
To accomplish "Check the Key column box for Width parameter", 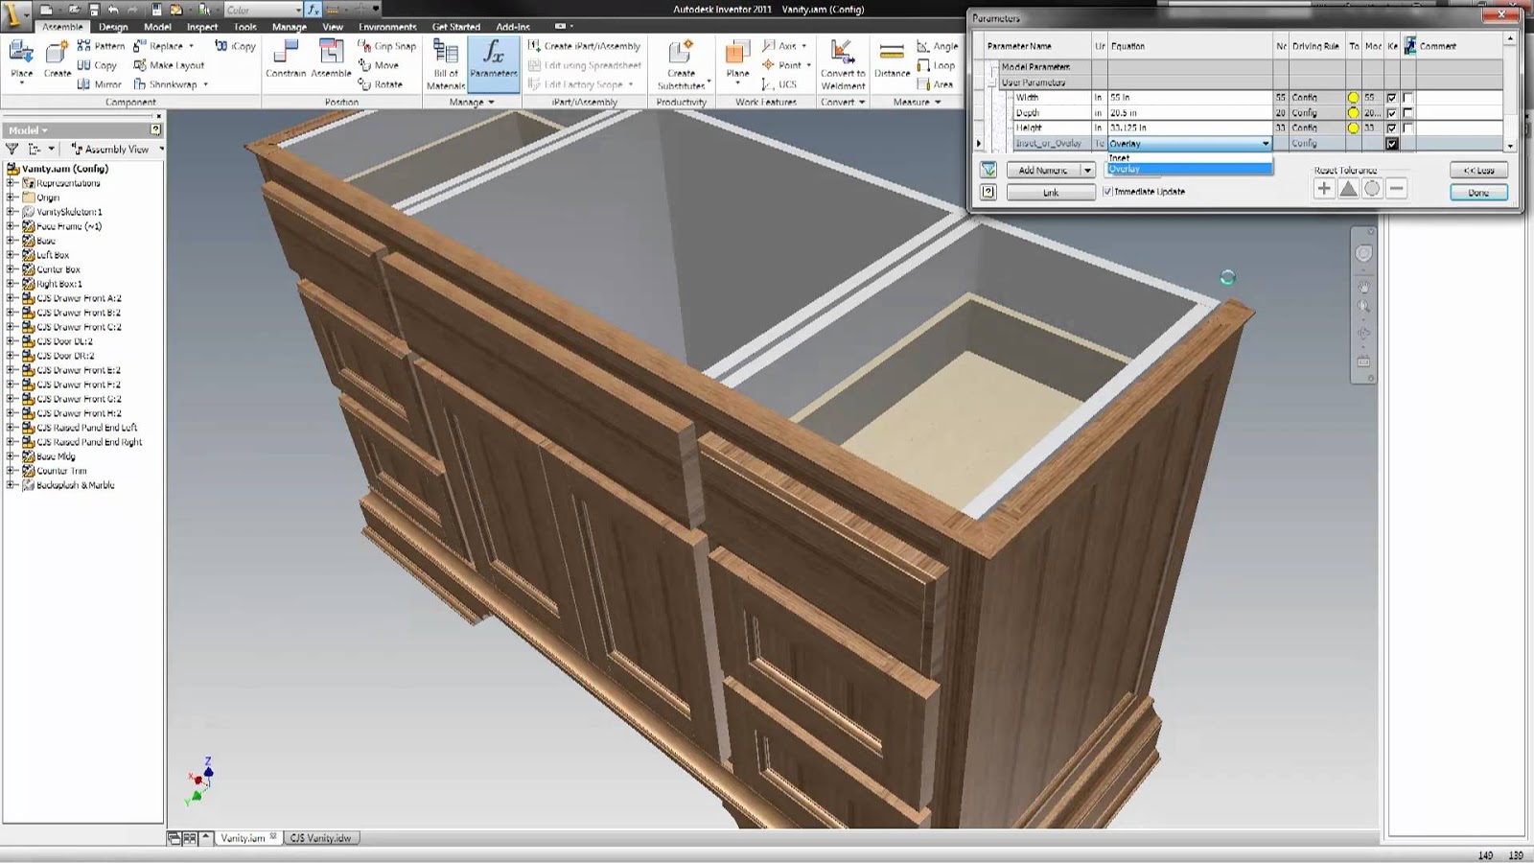I will 1391,98.
